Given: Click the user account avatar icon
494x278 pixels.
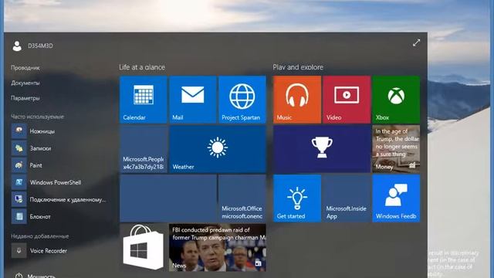Looking at the screenshot, I should click(17, 46).
